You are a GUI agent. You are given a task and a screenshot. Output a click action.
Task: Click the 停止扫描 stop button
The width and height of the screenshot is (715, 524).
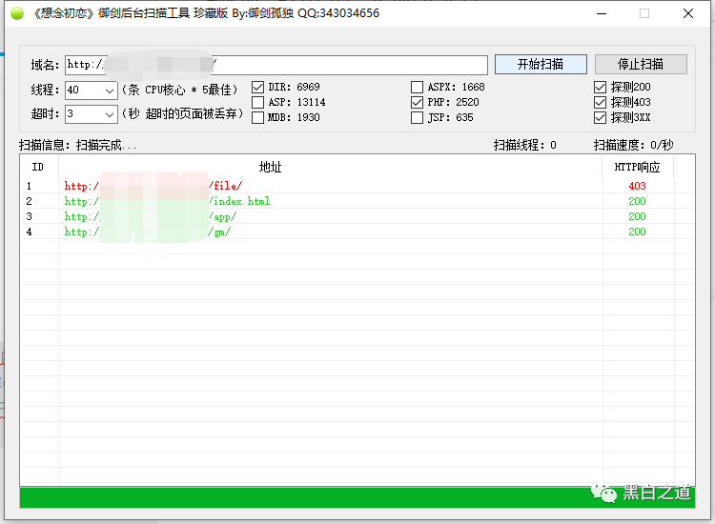tap(641, 64)
